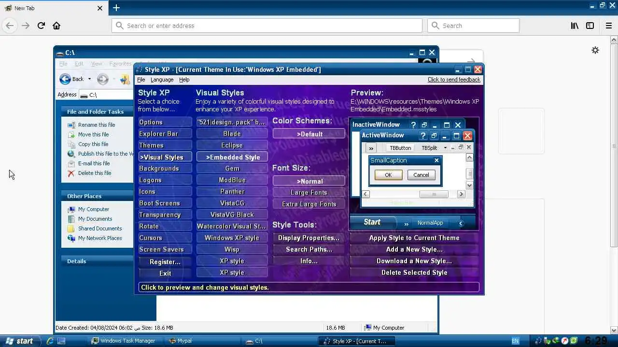Select the VistaVG Black visual style
Viewport: 618px width, 347px height.
232,215
